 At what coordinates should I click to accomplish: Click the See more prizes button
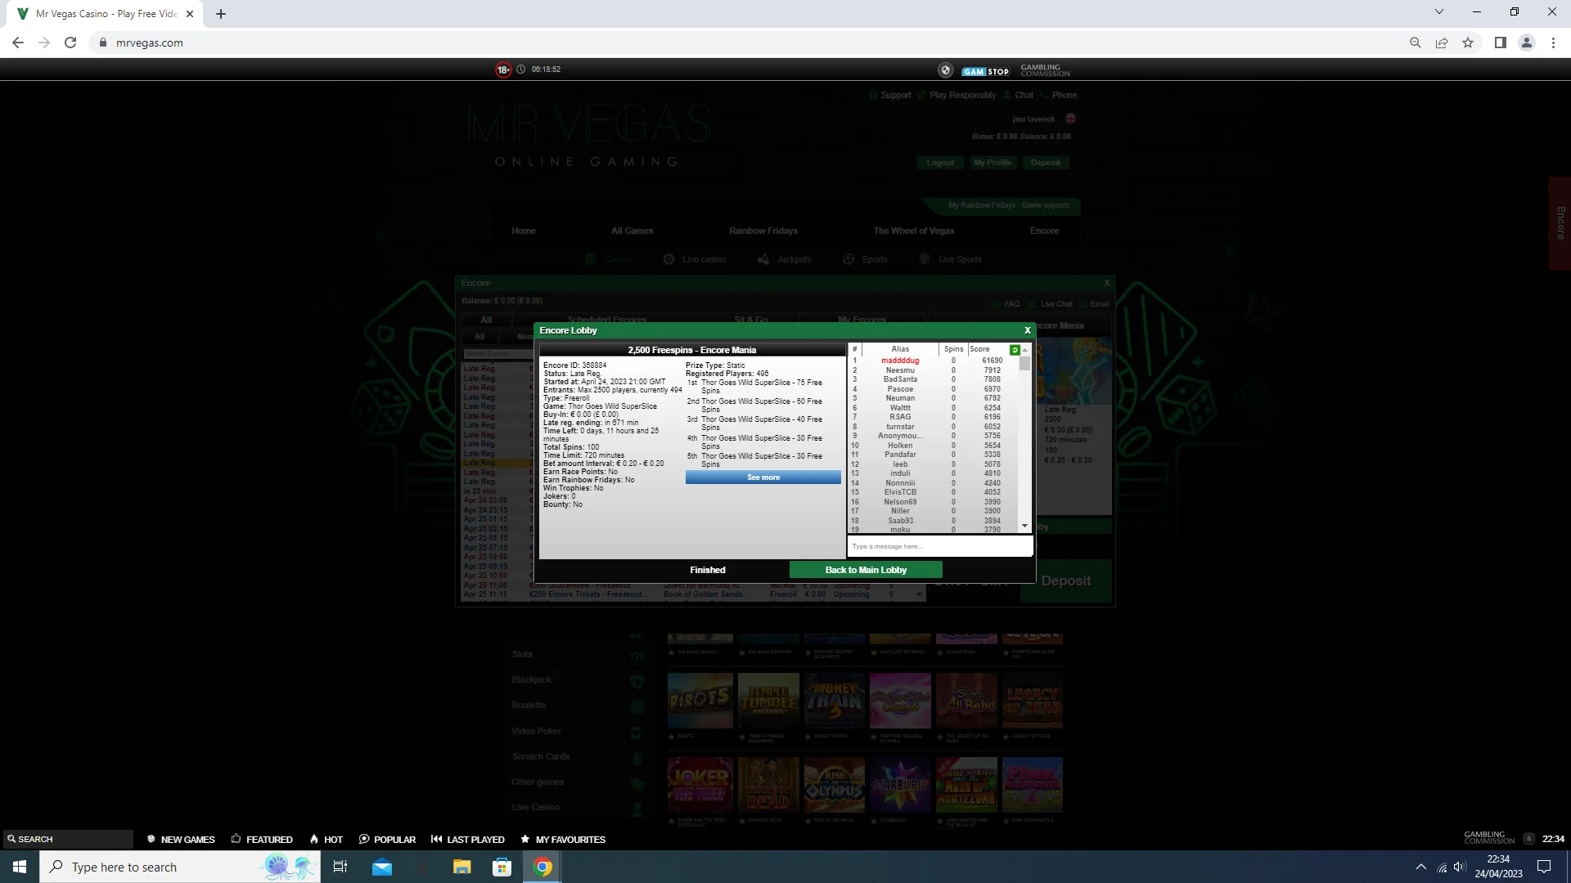(763, 477)
